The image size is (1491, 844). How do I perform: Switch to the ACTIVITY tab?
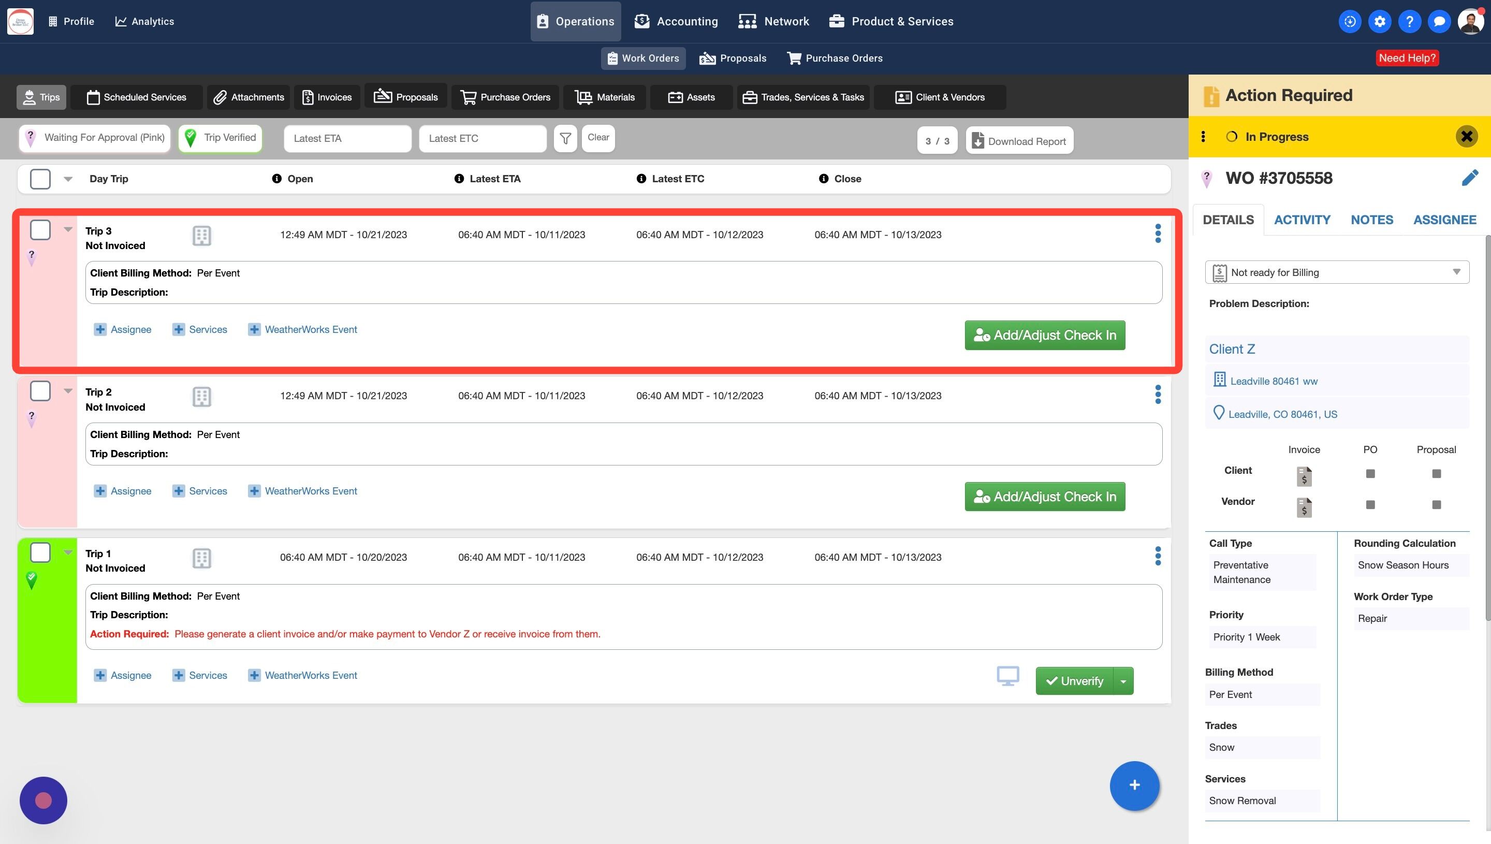coord(1302,220)
